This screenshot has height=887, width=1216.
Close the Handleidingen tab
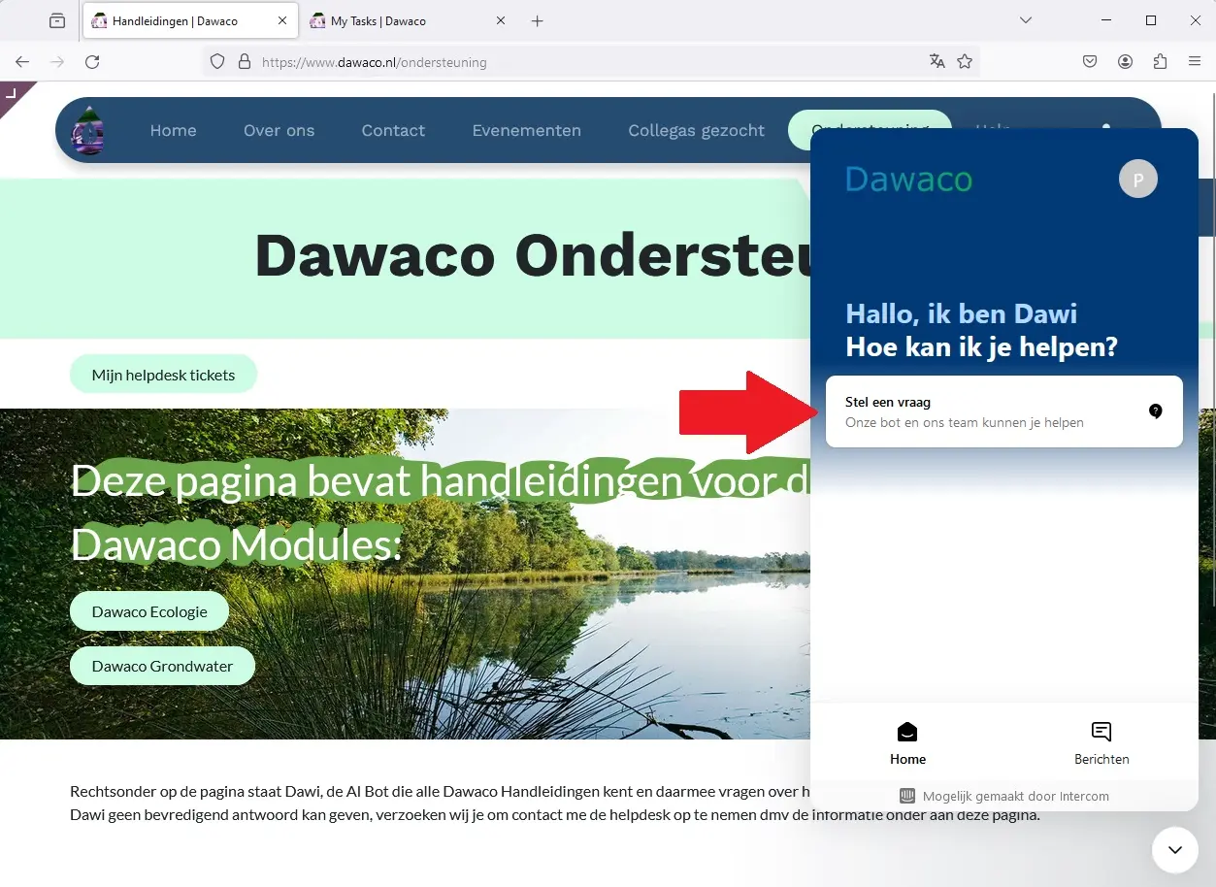tap(282, 20)
